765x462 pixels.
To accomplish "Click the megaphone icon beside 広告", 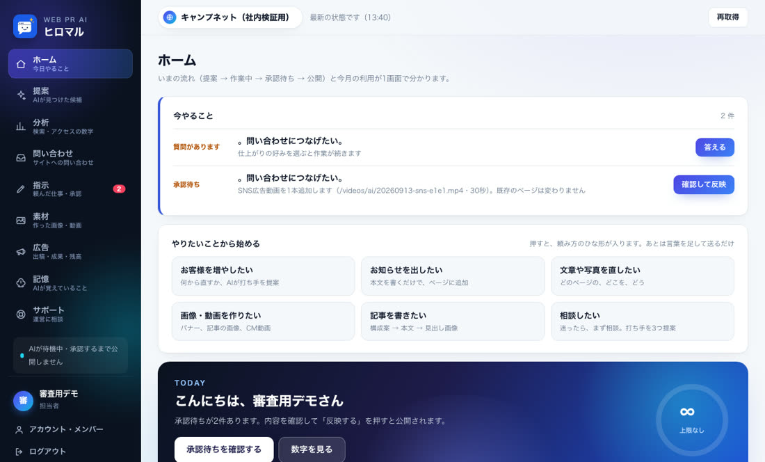I will pyautogui.click(x=21, y=252).
